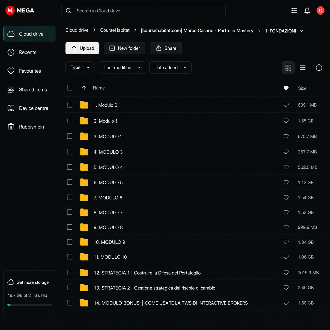Click the MEGA logo

point(20,11)
